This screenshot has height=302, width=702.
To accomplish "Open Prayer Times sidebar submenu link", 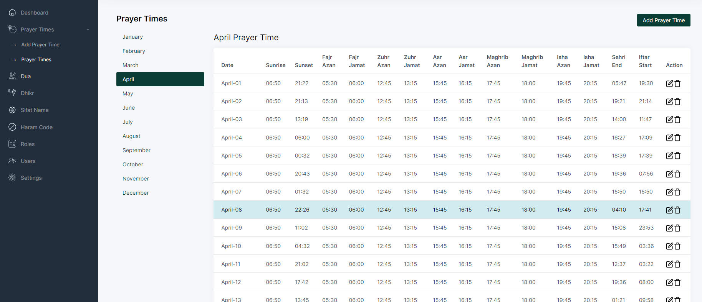I will click(36, 60).
